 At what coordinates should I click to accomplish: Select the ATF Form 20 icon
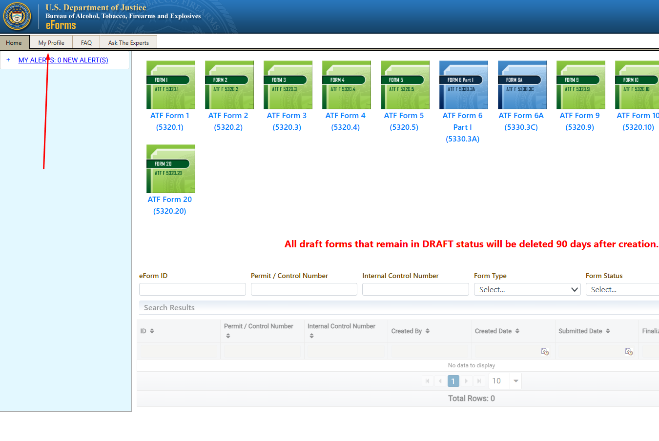pyautogui.click(x=170, y=169)
